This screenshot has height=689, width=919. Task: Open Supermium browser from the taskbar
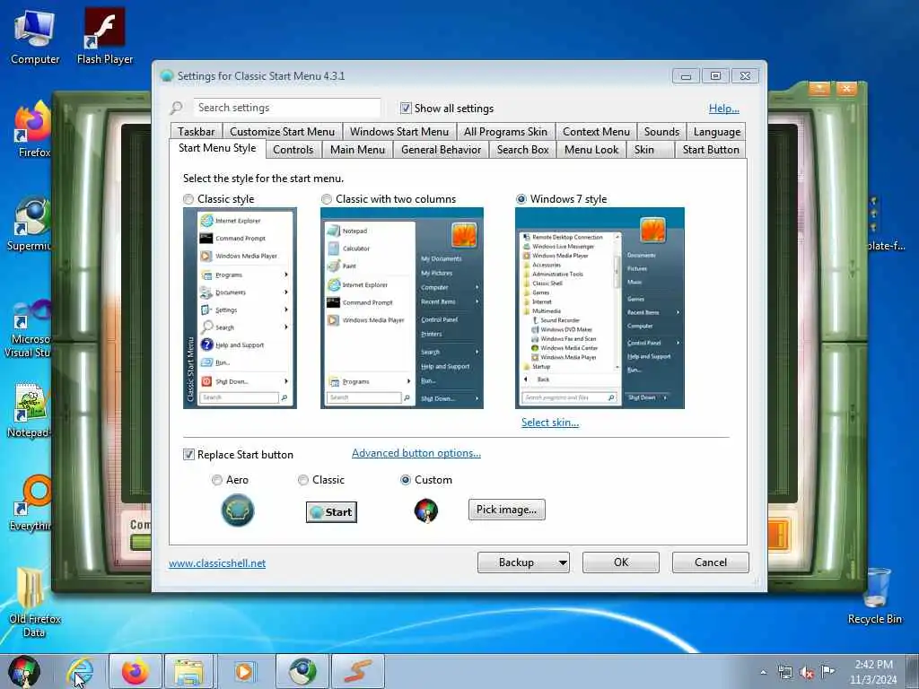pos(302,671)
